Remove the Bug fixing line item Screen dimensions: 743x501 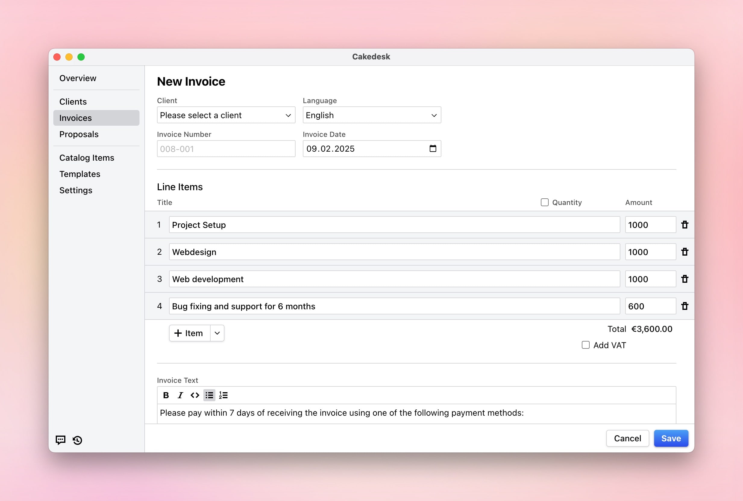(x=685, y=306)
